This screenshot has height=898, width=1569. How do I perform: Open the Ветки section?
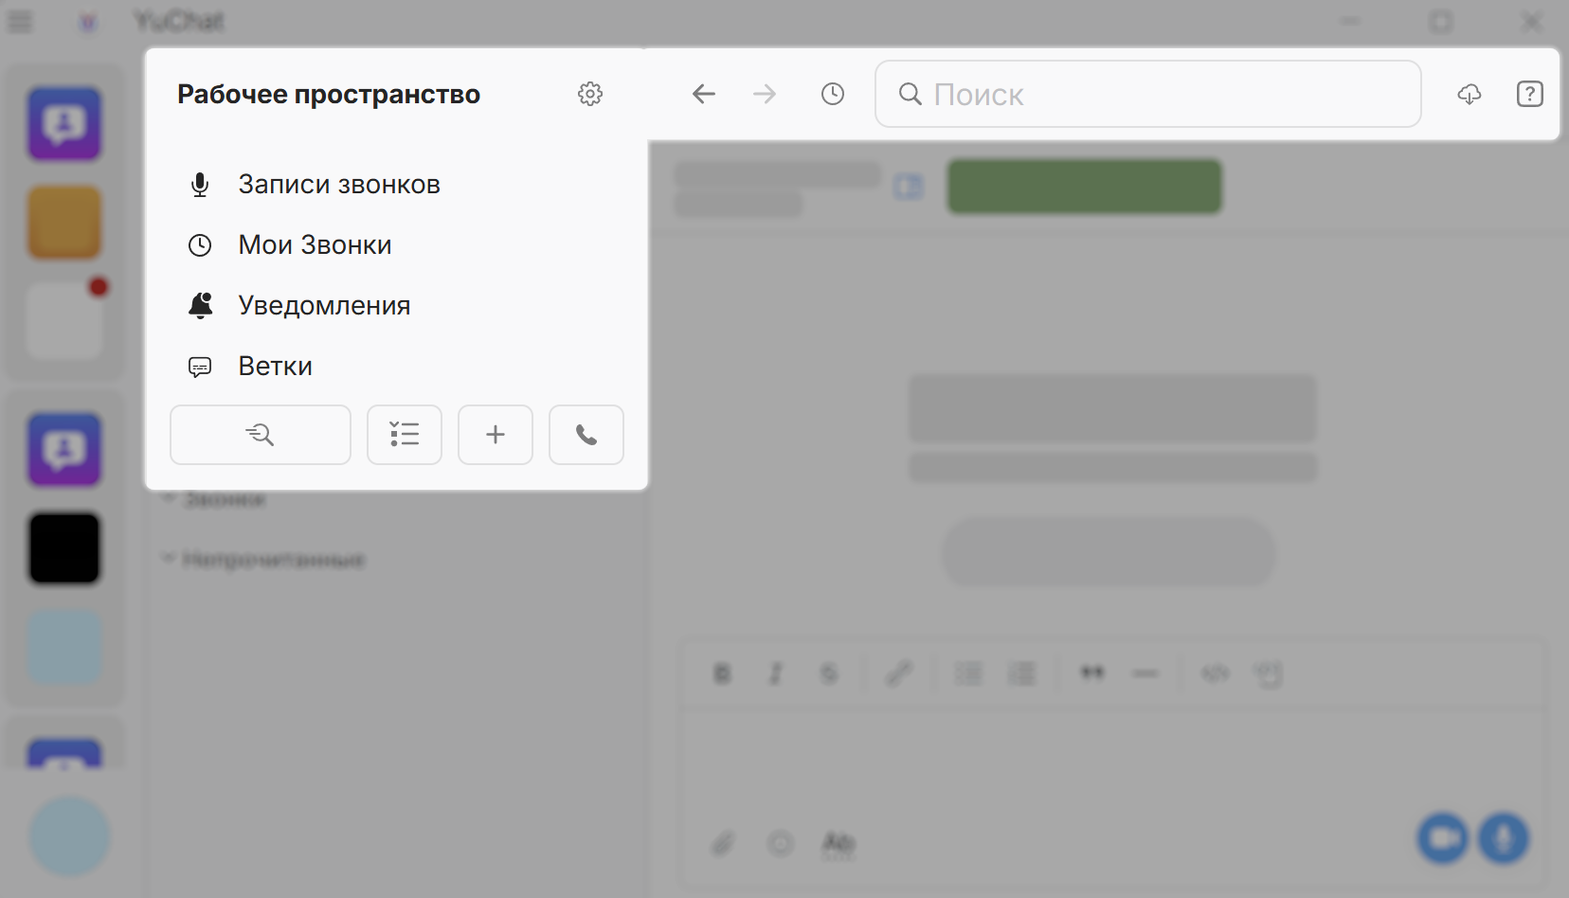pos(274,366)
